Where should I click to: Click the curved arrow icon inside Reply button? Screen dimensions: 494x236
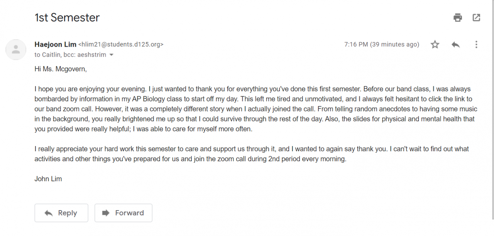(x=49, y=213)
